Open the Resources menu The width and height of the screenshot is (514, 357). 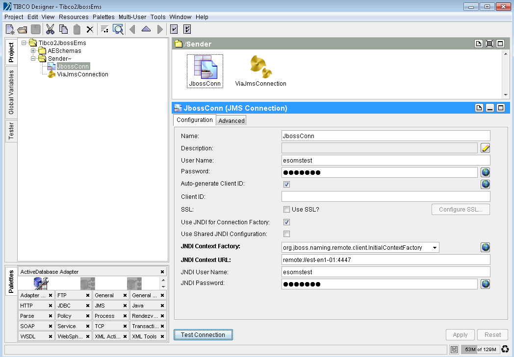(x=74, y=17)
